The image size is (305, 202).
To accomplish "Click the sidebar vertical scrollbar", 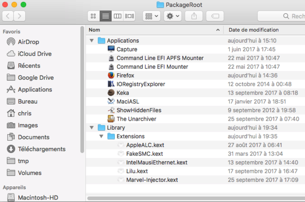I will coord(82,90).
